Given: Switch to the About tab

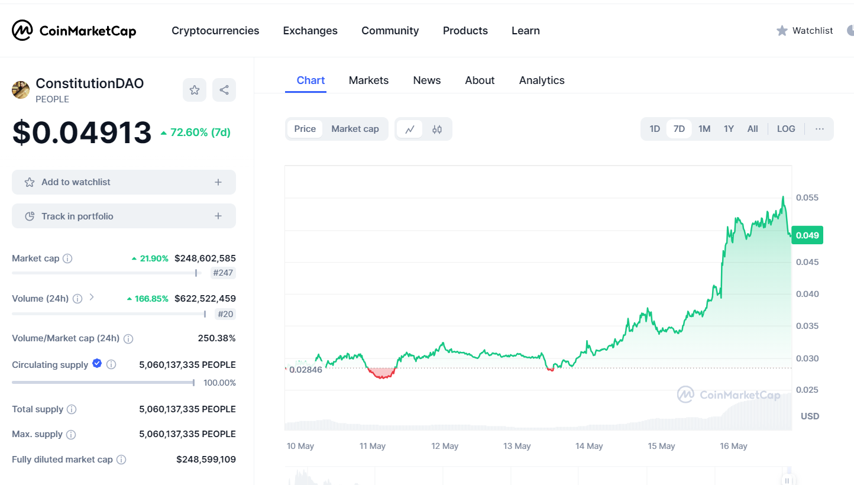Looking at the screenshot, I should point(480,80).
